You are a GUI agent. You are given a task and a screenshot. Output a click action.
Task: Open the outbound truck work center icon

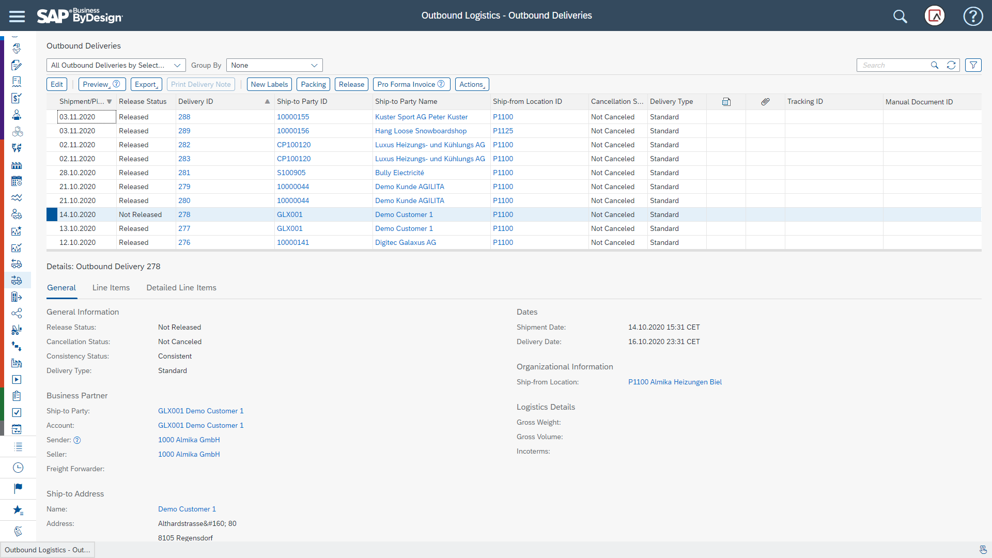point(17,280)
